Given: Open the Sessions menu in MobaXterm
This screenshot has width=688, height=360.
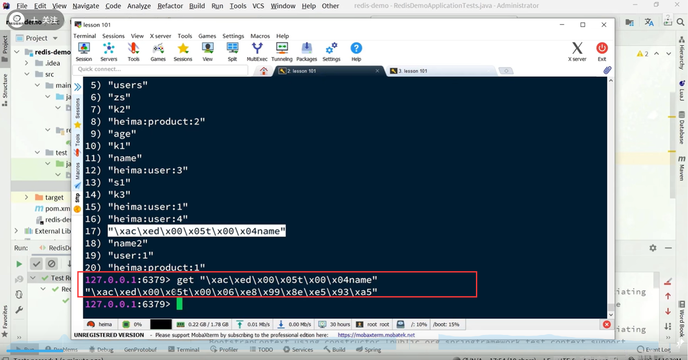Looking at the screenshot, I should tap(113, 36).
